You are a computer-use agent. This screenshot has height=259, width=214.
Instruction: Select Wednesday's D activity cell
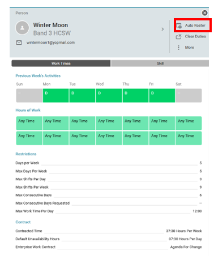(x=109, y=96)
